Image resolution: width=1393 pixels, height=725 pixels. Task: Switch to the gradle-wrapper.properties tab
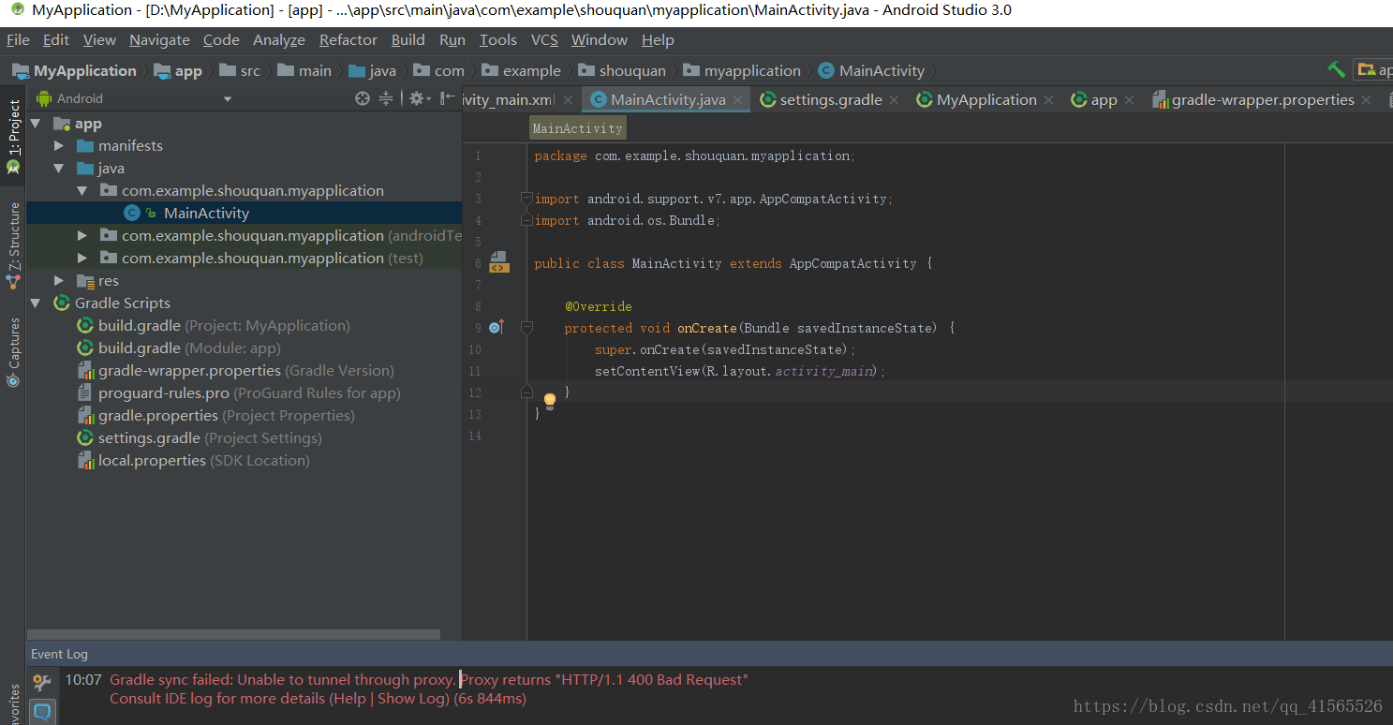[x=1263, y=100]
